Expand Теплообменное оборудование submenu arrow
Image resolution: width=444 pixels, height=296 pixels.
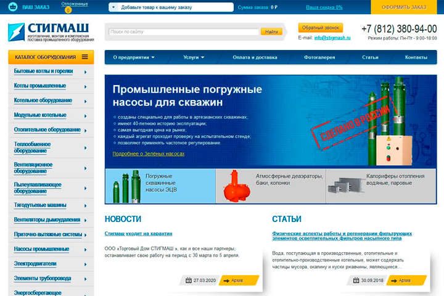[x=85, y=148]
